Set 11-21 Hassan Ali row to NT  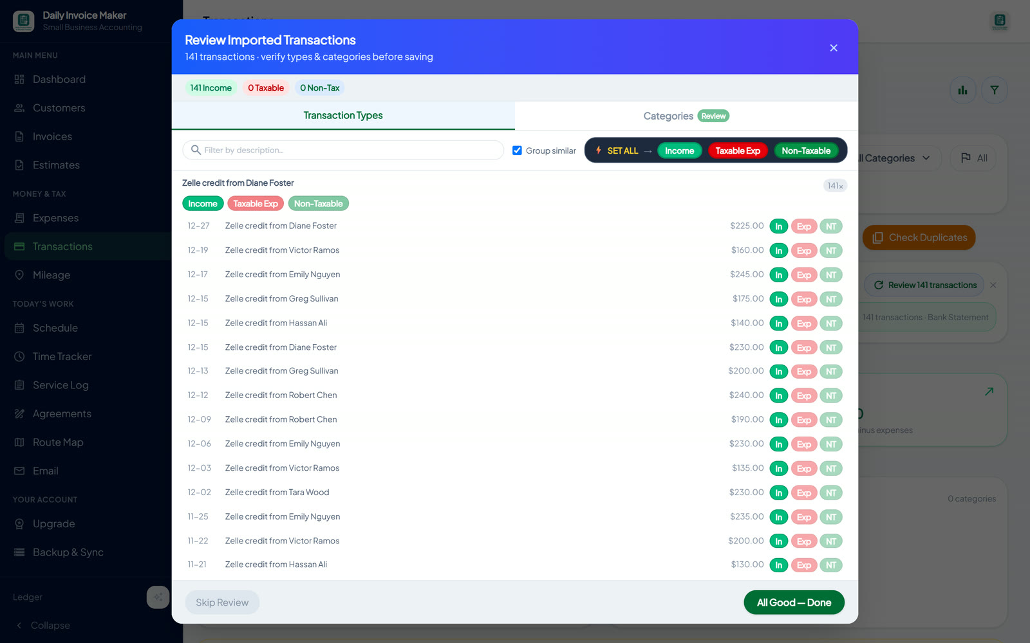831,565
